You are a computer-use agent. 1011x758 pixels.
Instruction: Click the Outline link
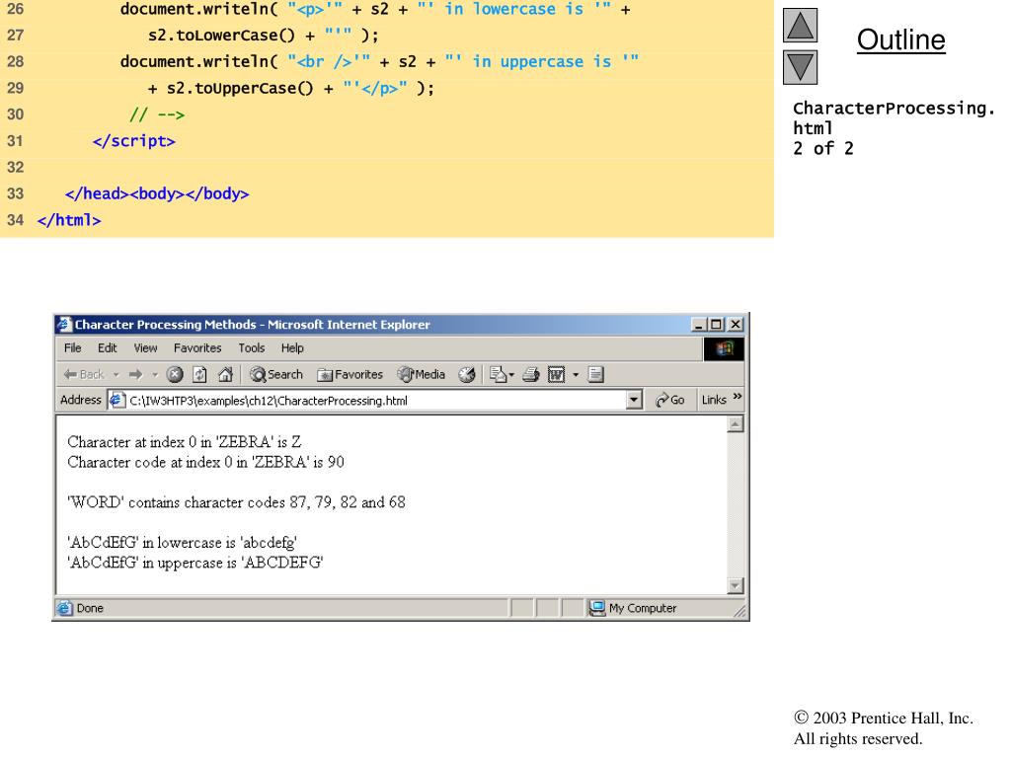click(900, 40)
